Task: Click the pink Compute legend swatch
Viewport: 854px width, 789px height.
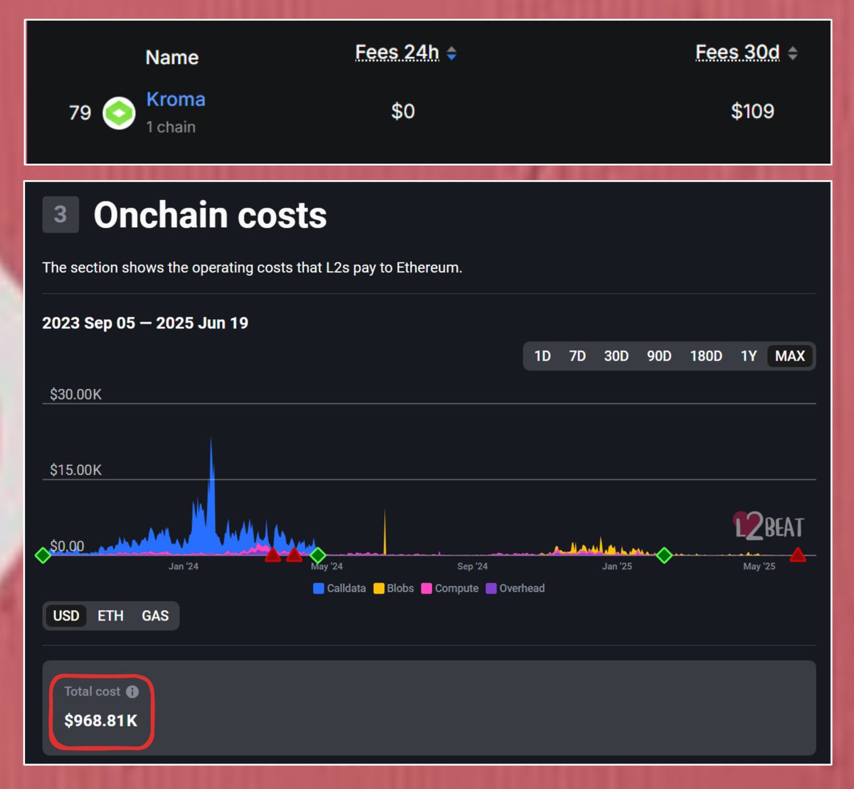Action: coord(427,588)
